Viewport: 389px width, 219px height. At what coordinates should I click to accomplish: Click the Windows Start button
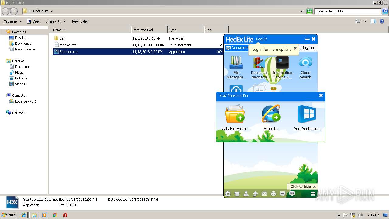[9, 215]
